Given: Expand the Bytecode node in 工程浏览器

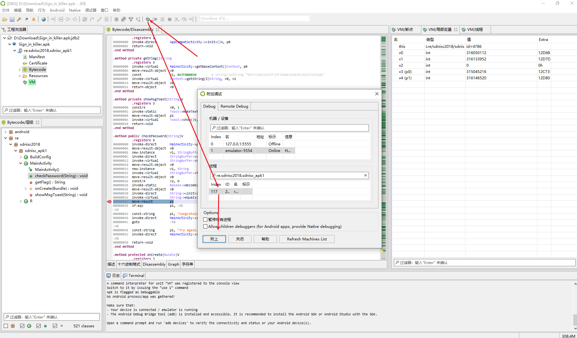Looking at the screenshot, I should tap(20, 69).
